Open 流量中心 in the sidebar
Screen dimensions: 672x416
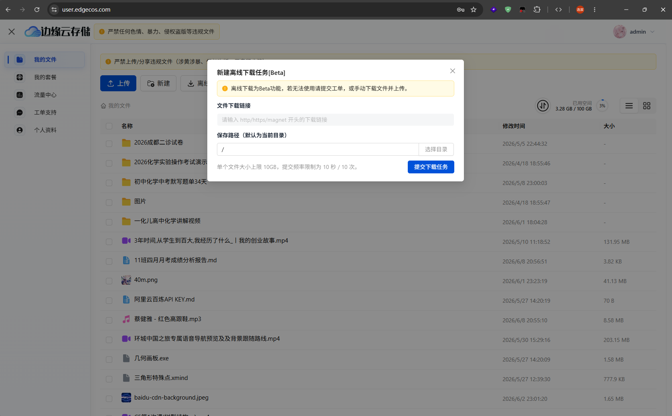pyautogui.click(x=45, y=95)
